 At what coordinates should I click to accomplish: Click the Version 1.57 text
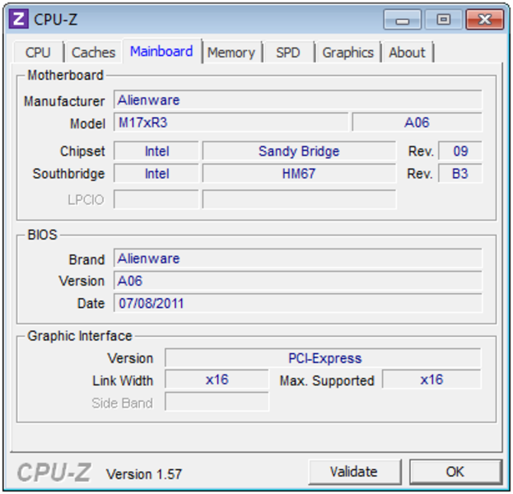point(144,474)
